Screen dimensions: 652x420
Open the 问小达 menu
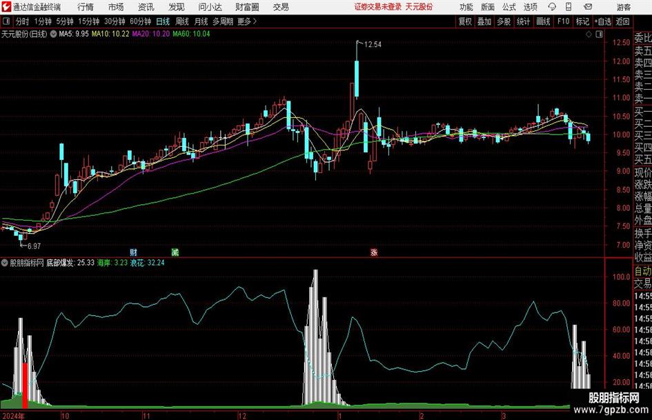pyautogui.click(x=210, y=7)
